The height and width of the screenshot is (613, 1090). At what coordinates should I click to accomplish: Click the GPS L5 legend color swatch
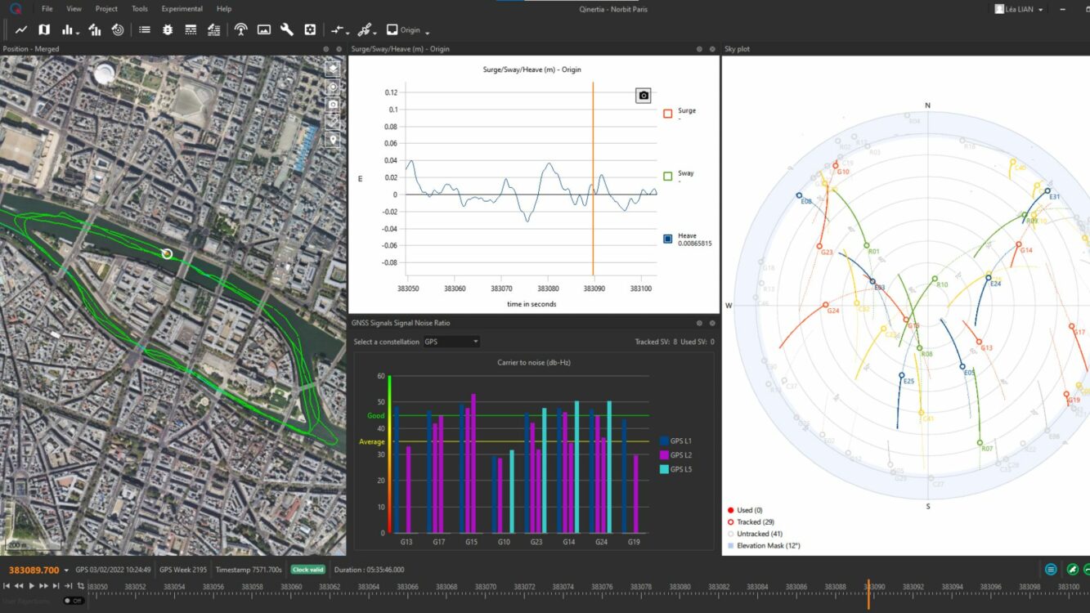[x=664, y=469]
